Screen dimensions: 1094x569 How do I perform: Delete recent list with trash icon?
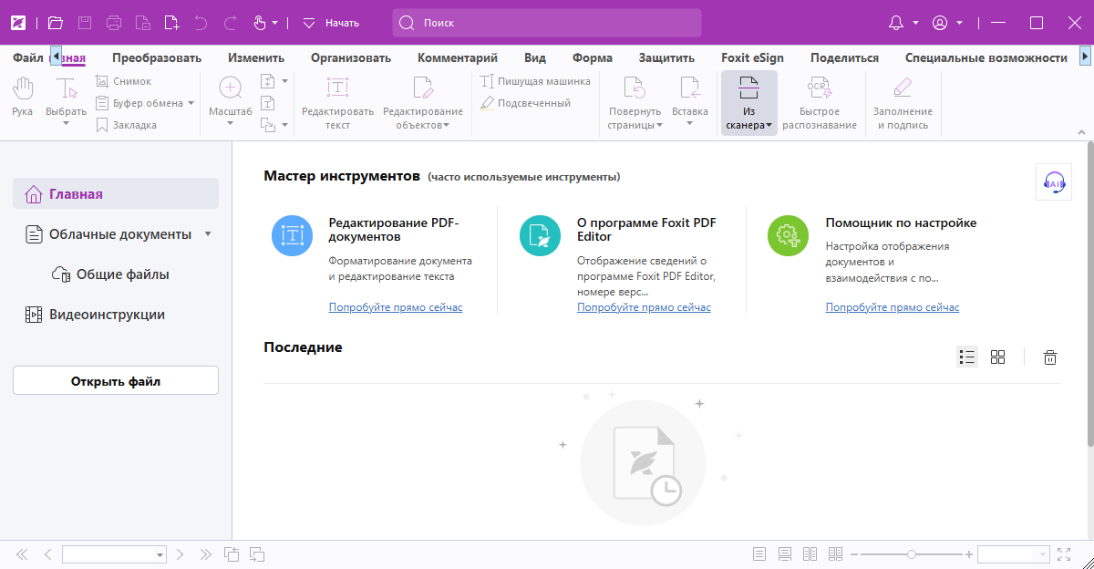click(x=1050, y=357)
